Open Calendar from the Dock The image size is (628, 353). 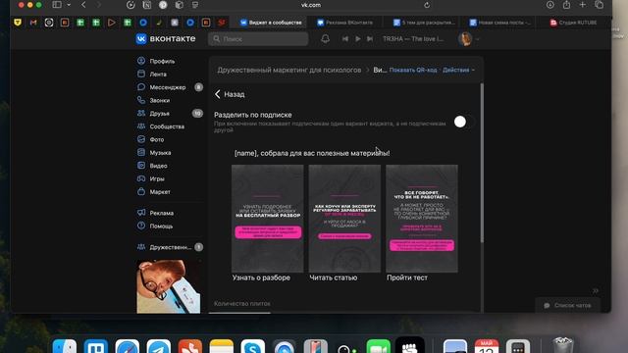[x=487, y=347]
